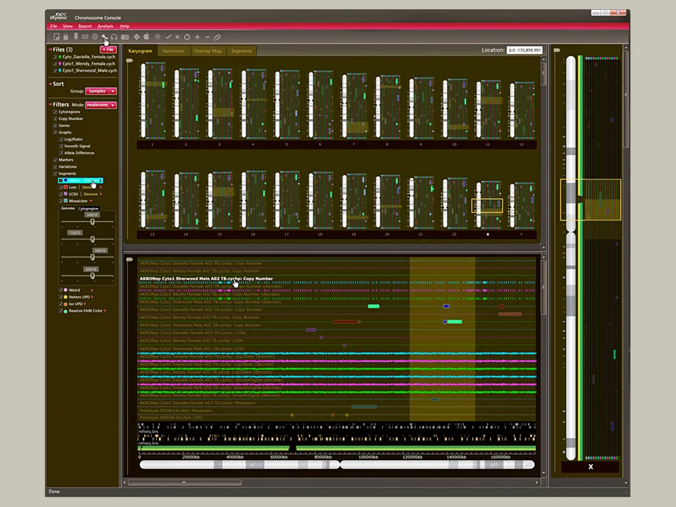This screenshot has height=507, width=676.
Task: Click the slider handle labeled 12015
Action: point(92,239)
